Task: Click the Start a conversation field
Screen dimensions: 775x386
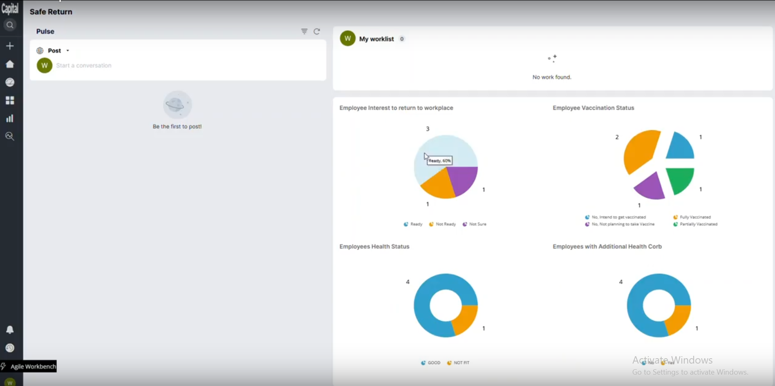Action: coord(84,65)
